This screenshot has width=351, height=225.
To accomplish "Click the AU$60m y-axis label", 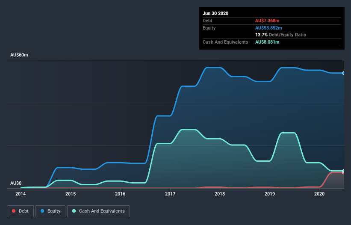I will tap(19, 55).
